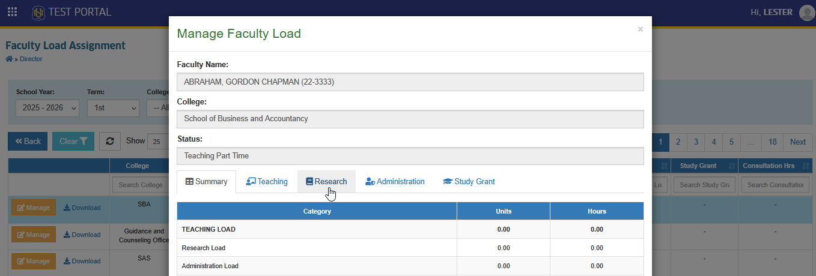Screen dimensions: 816x276
Task: Click the Status field in dialog
Action: (x=410, y=156)
